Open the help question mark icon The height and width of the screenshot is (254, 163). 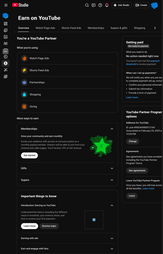(x=100, y=5)
